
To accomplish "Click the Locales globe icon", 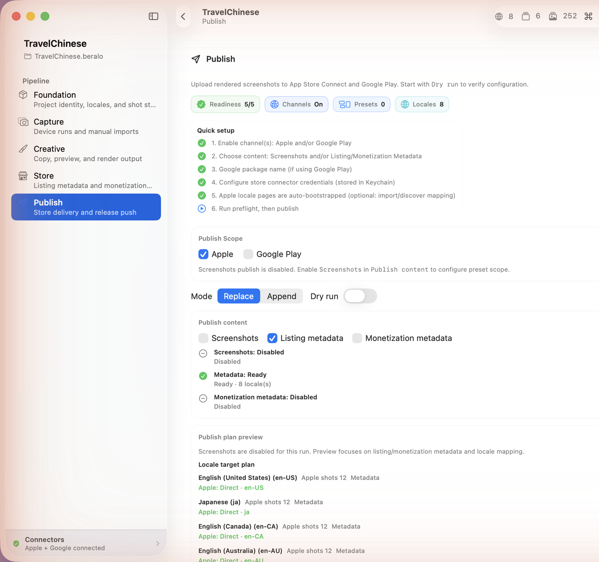I will click(405, 104).
